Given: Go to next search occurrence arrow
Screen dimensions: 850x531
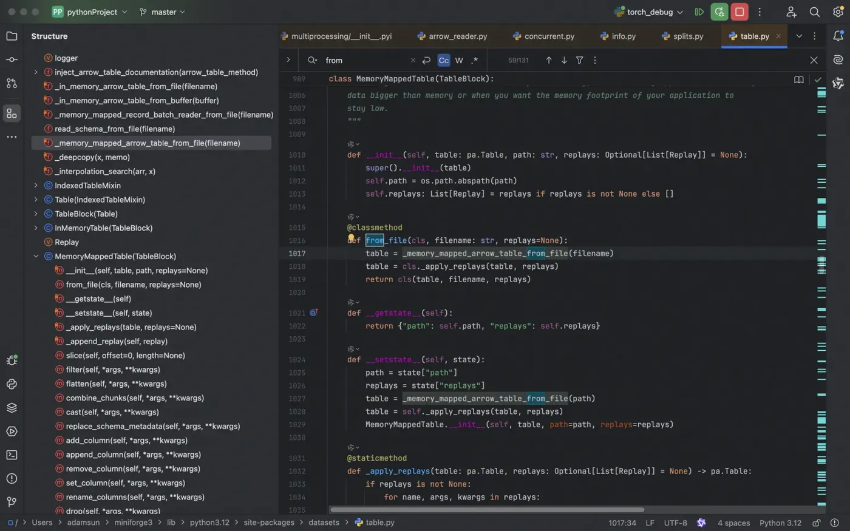Looking at the screenshot, I should (564, 60).
